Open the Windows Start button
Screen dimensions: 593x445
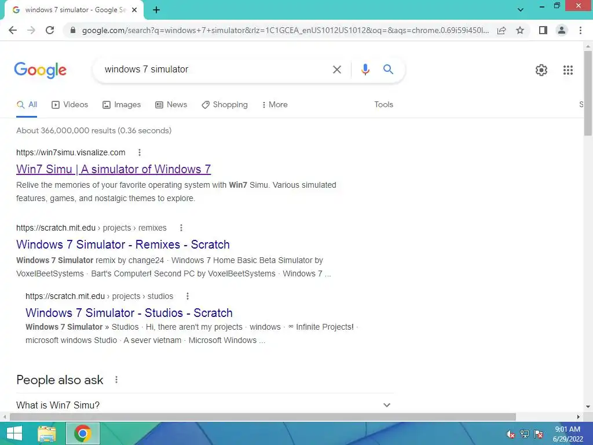[x=14, y=433]
